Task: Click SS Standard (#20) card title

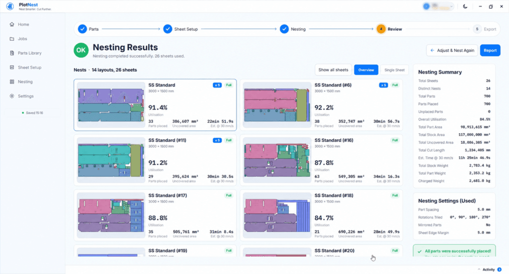Action: click(335, 251)
